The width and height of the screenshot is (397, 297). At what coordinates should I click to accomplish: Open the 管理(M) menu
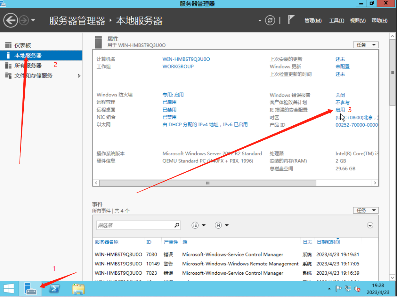313,20
